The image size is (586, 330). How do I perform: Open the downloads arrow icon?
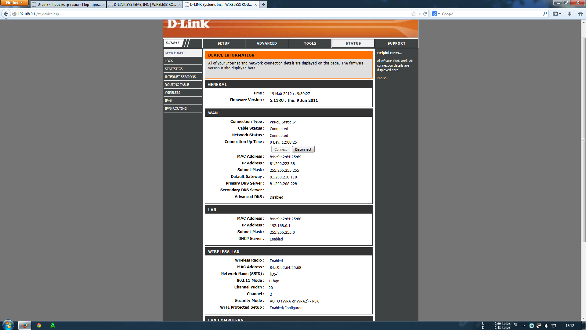click(x=569, y=14)
